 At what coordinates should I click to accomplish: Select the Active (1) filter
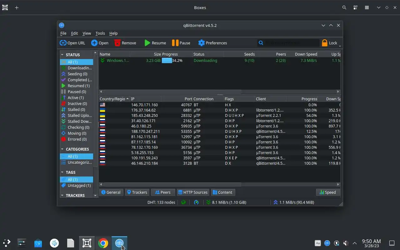click(77, 97)
